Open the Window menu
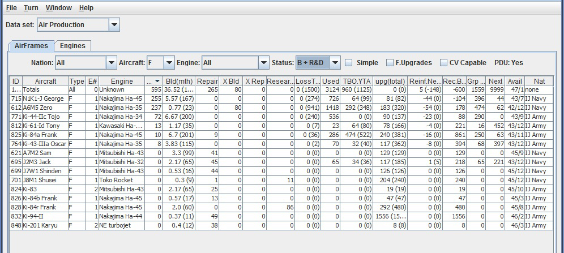The width and height of the screenshot is (564, 253). (59, 7)
